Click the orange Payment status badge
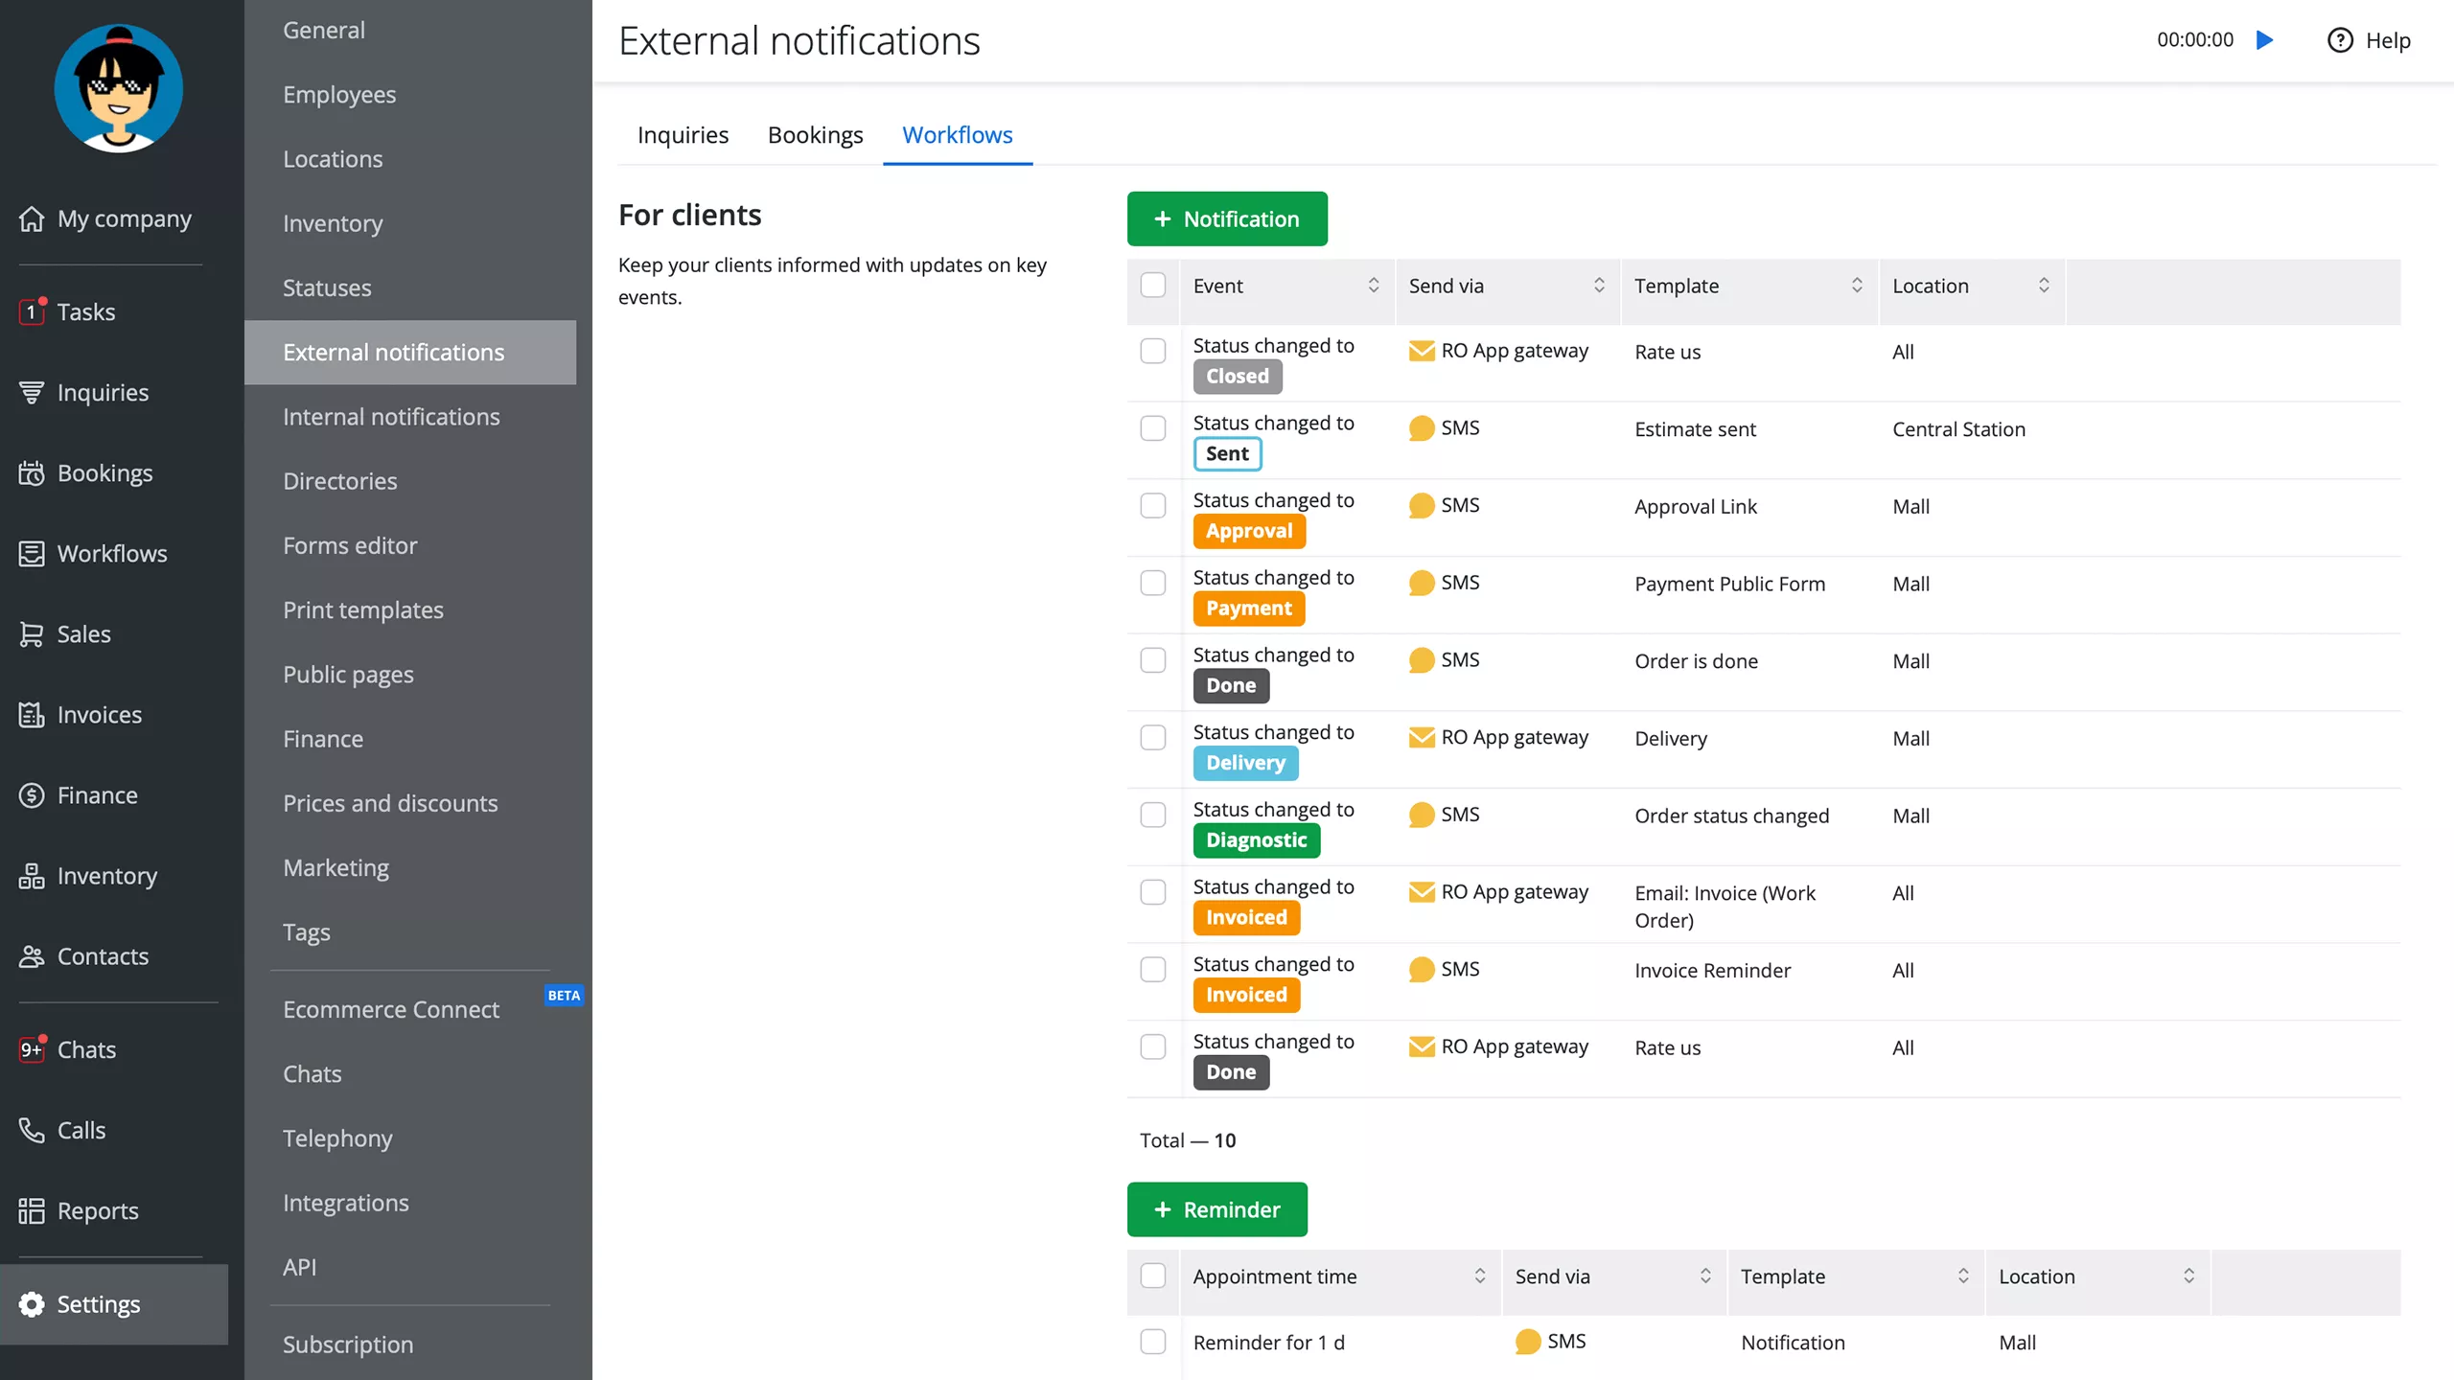 [1248, 609]
